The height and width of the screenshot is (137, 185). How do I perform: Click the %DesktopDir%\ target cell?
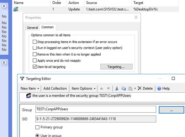(146, 9)
